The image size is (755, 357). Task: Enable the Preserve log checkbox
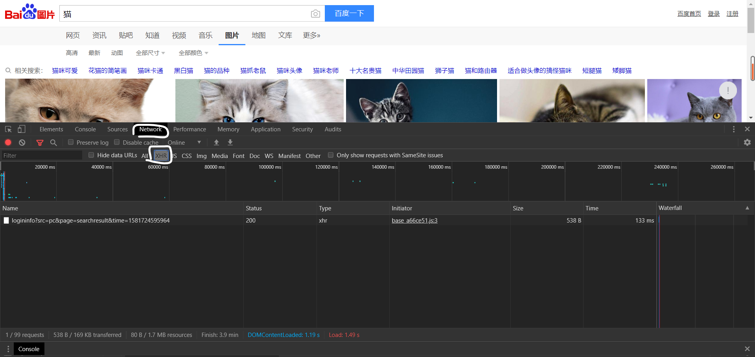pyautogui.click(x=71, y=142)
